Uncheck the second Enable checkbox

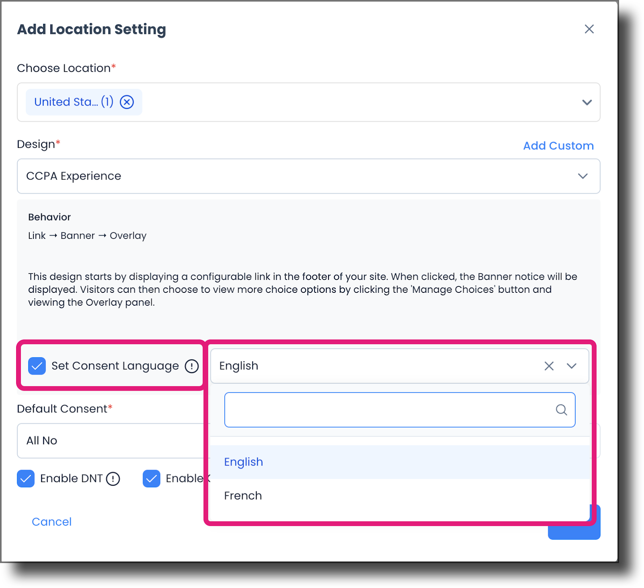(151, 478)
